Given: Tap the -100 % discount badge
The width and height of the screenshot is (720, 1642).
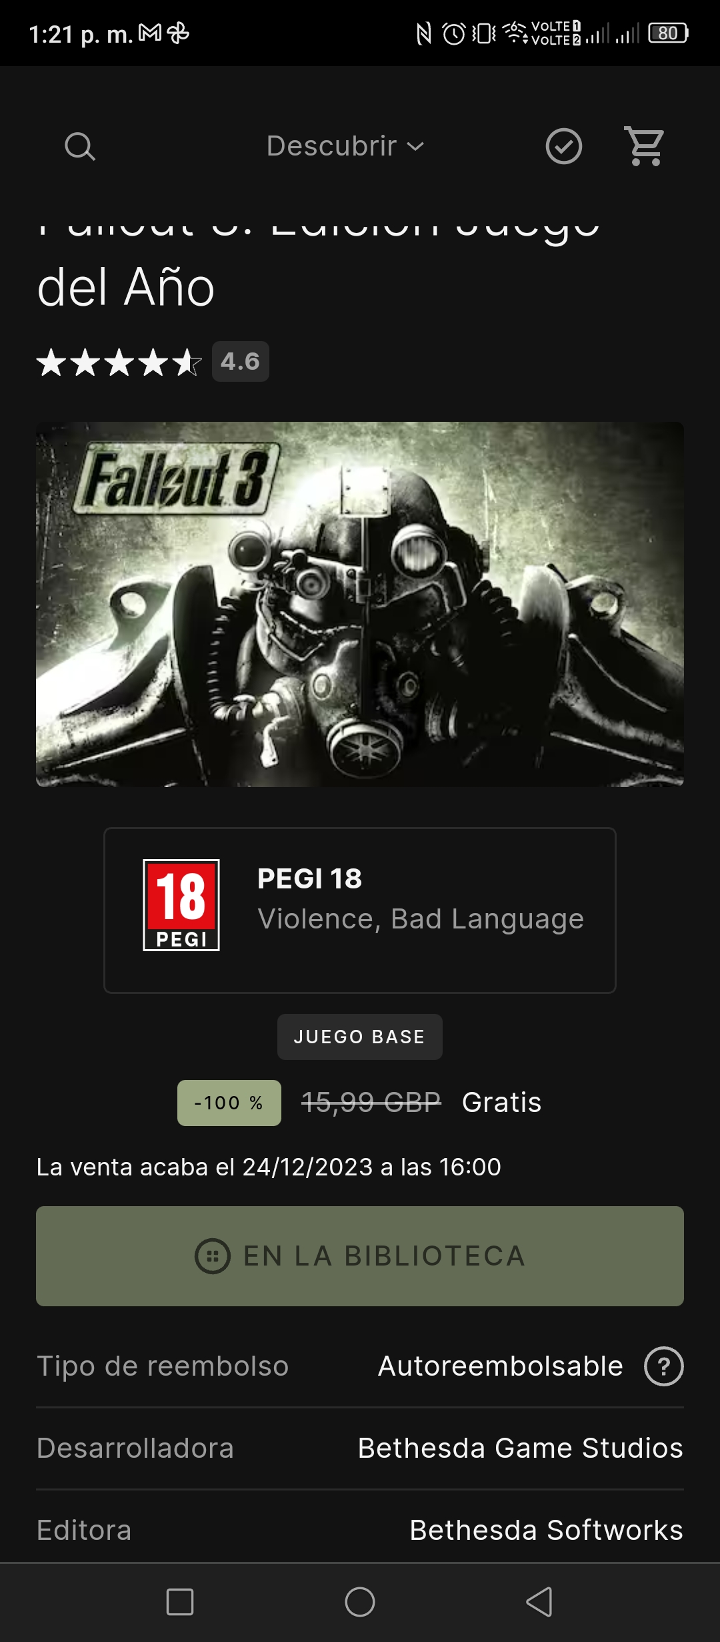Looking at the screenshot, I should tap(229, 1103).
